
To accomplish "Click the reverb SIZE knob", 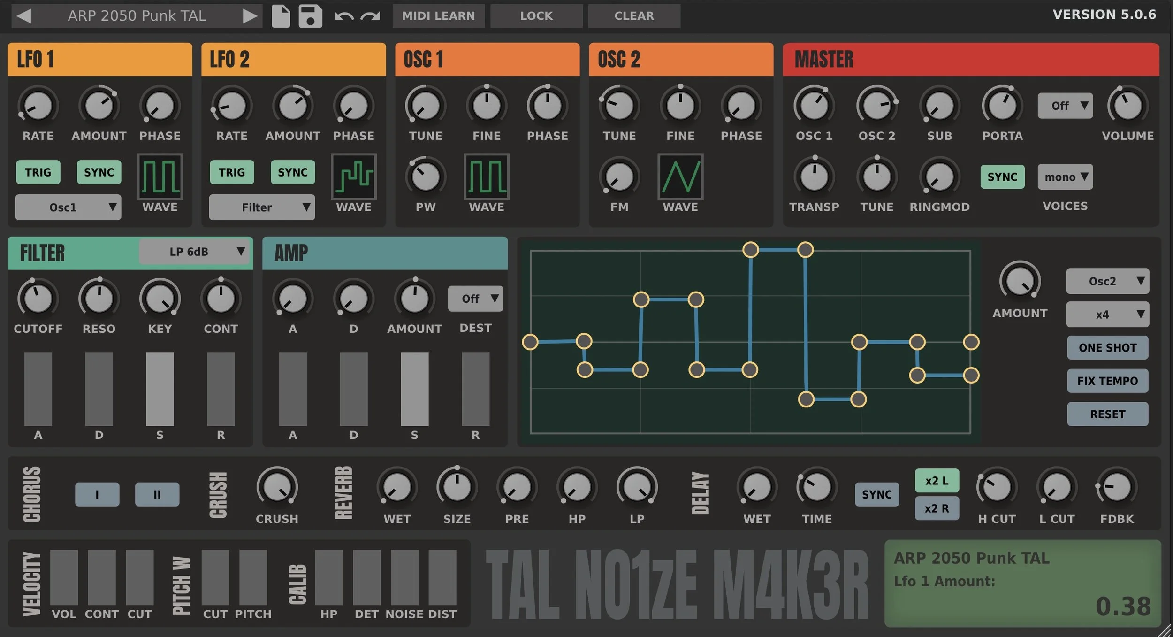I will 457,487.
